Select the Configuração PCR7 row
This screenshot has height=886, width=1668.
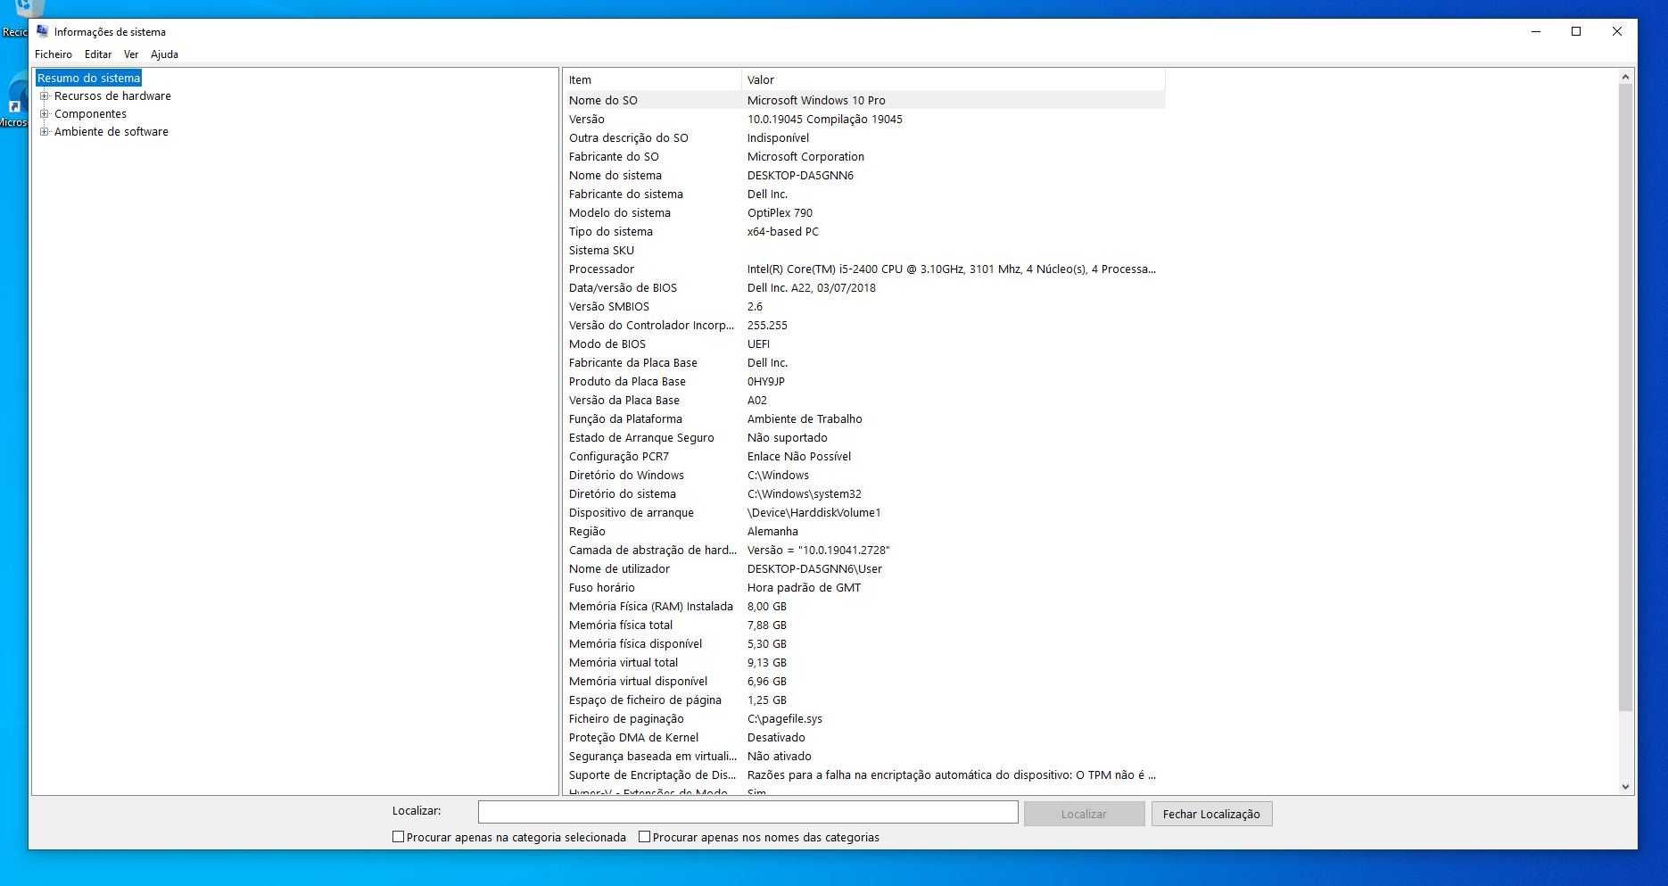(x=864, y=456)
